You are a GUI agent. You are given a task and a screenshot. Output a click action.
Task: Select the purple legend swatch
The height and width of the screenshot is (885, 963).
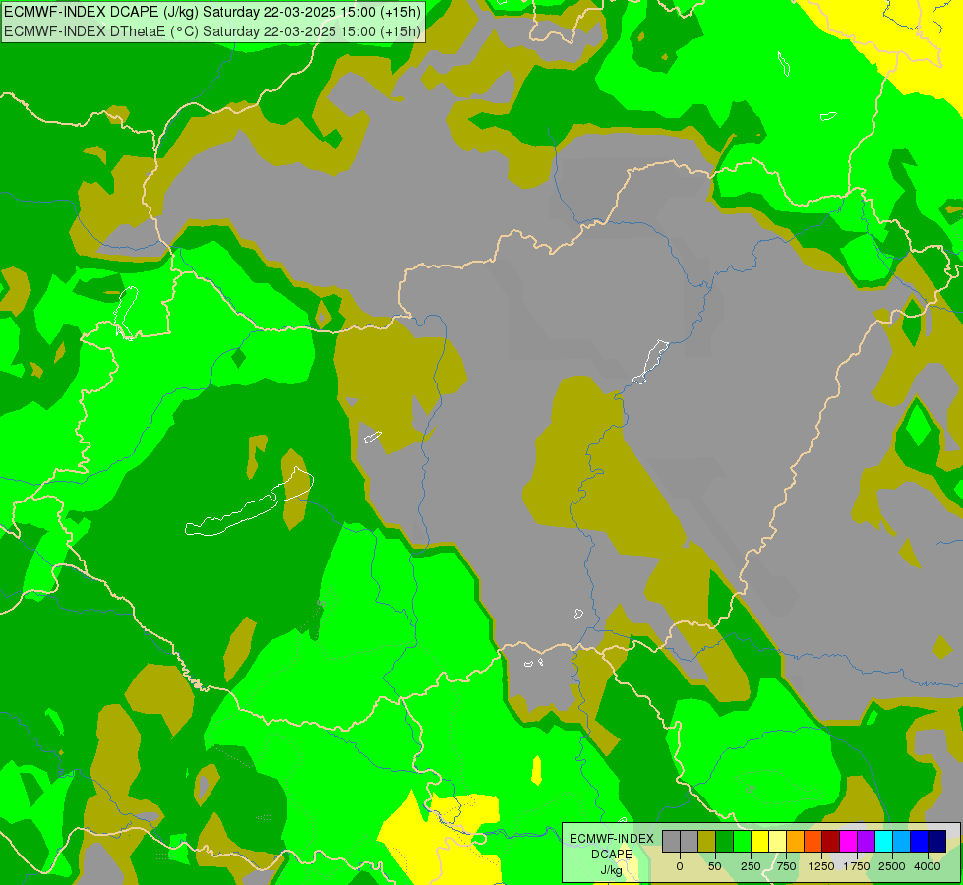click(866, 841)
